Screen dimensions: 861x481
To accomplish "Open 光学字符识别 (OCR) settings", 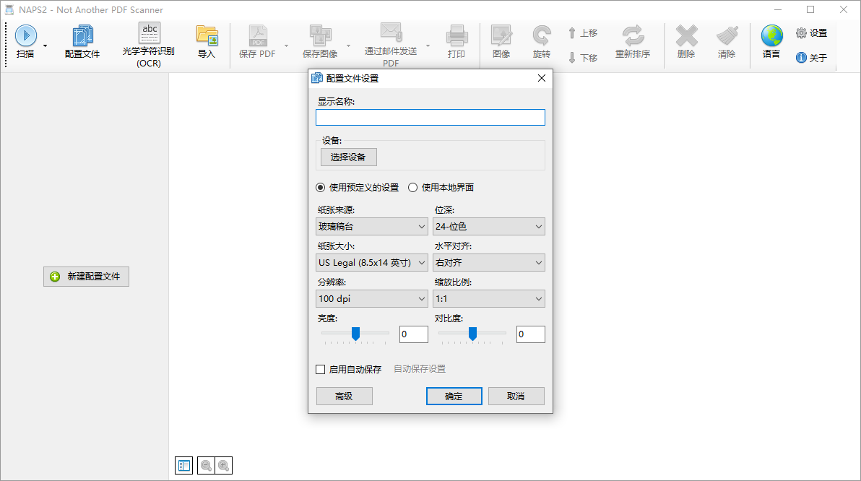I will coord(149,45).
